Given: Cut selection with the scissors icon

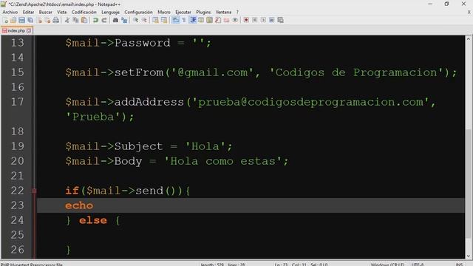Looking at the screenshot, I should pos(67,20).
